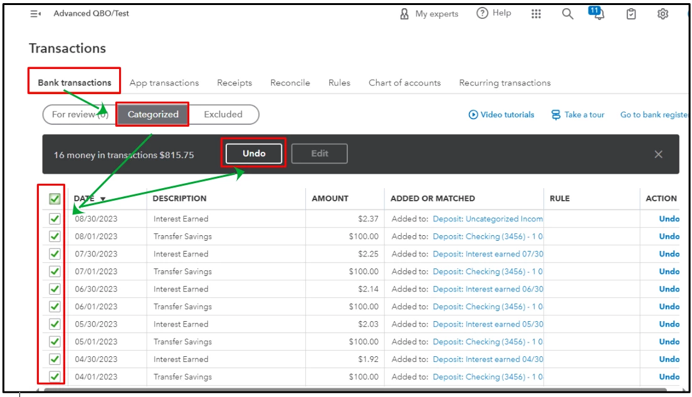Viewport: 692px width, 397px height.
Task: Uncheck the 06/01/2023 Transfer Savings checkbox
Action: [x=55, y=307]
